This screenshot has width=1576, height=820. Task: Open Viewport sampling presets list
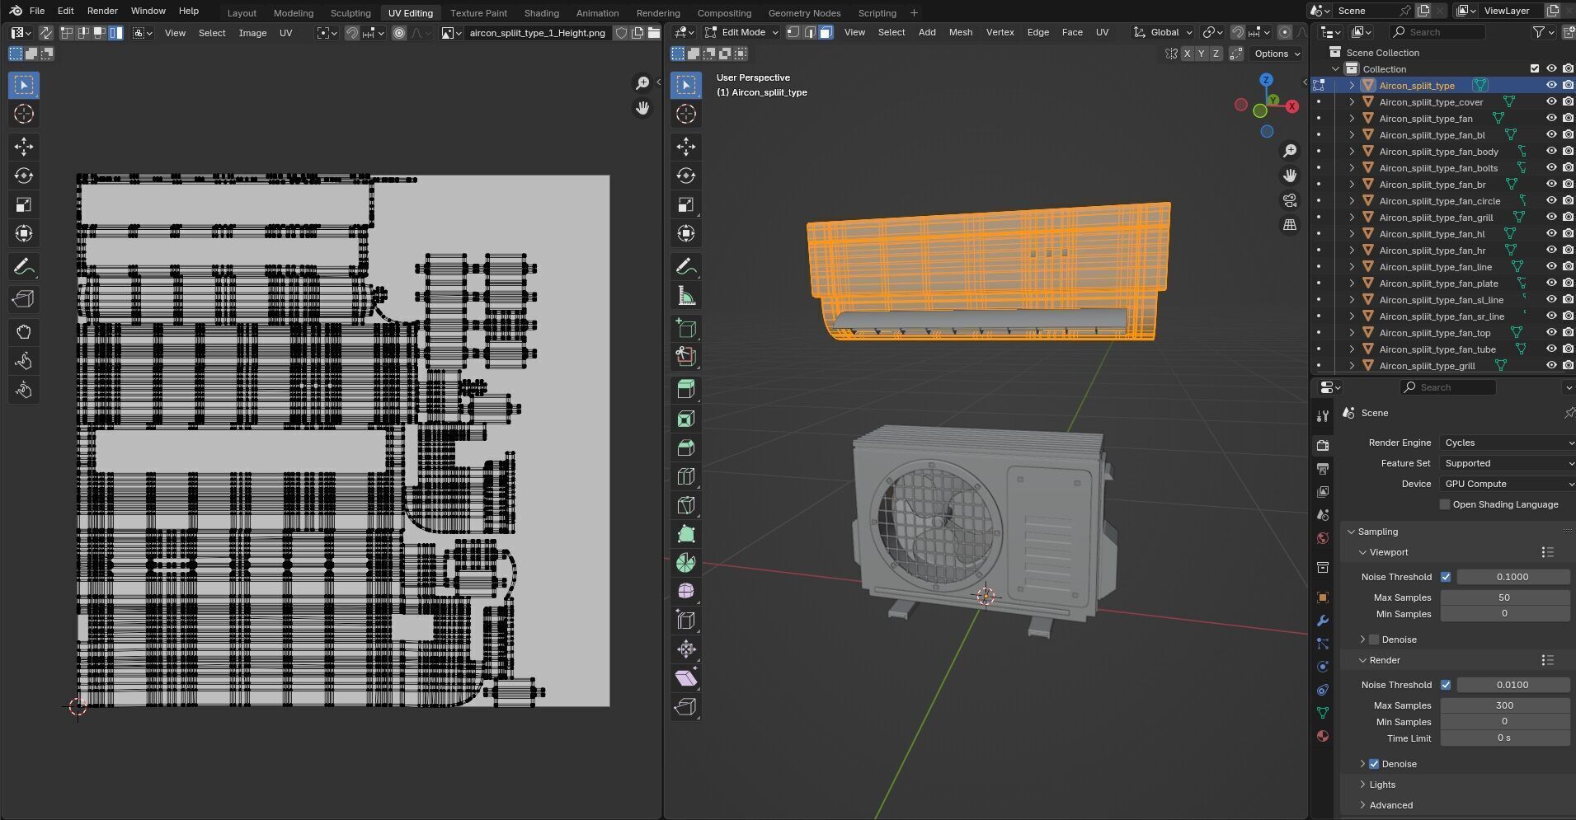click(1547, 552)
